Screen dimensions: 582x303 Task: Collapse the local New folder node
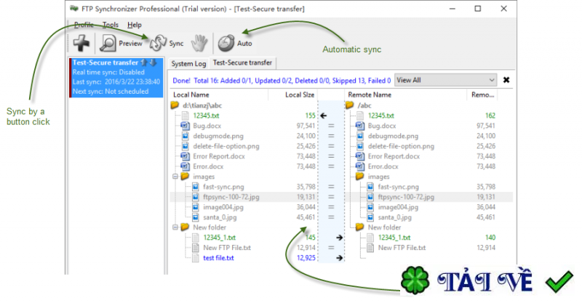pyautogui.click(x=175, y=227)
